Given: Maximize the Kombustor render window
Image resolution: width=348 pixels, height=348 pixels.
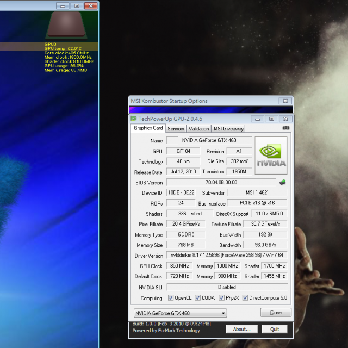Looking at the screenshot, I should [x=77, y=6].
